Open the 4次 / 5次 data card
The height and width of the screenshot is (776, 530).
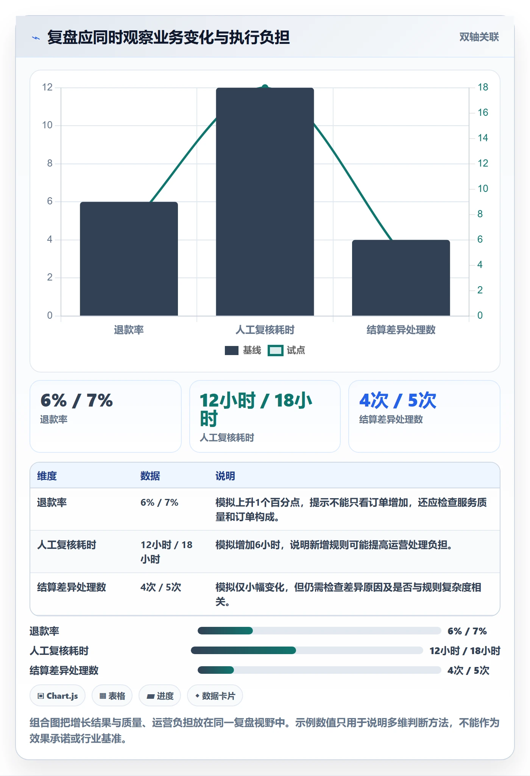pyautogui.click(x=424, y=416)
